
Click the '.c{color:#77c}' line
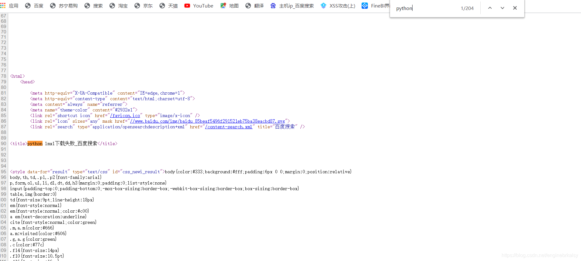(27, 245)
